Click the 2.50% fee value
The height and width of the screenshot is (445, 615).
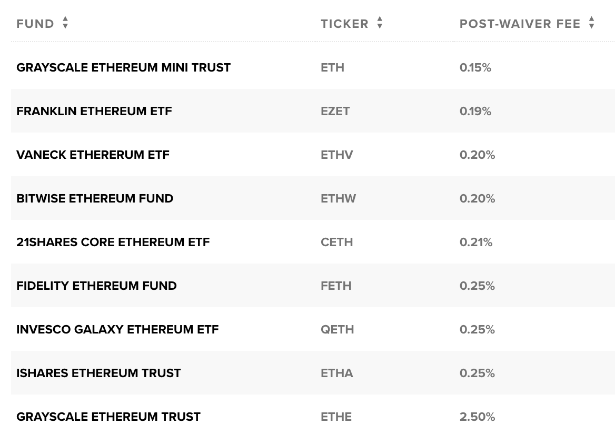tap(478, 417)
